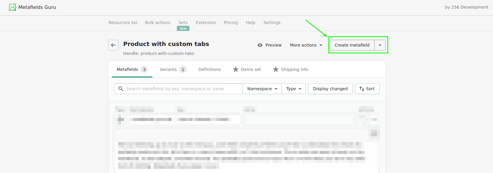Click the Variants count badge 1
The width and height of the screenshot is (493, 173).
pyautogui.click(x=183, y=69)
